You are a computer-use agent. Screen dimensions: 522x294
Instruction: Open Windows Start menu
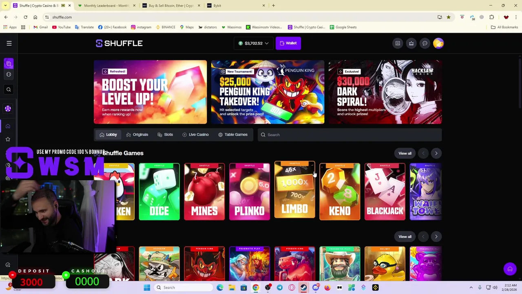click(147, 287)
